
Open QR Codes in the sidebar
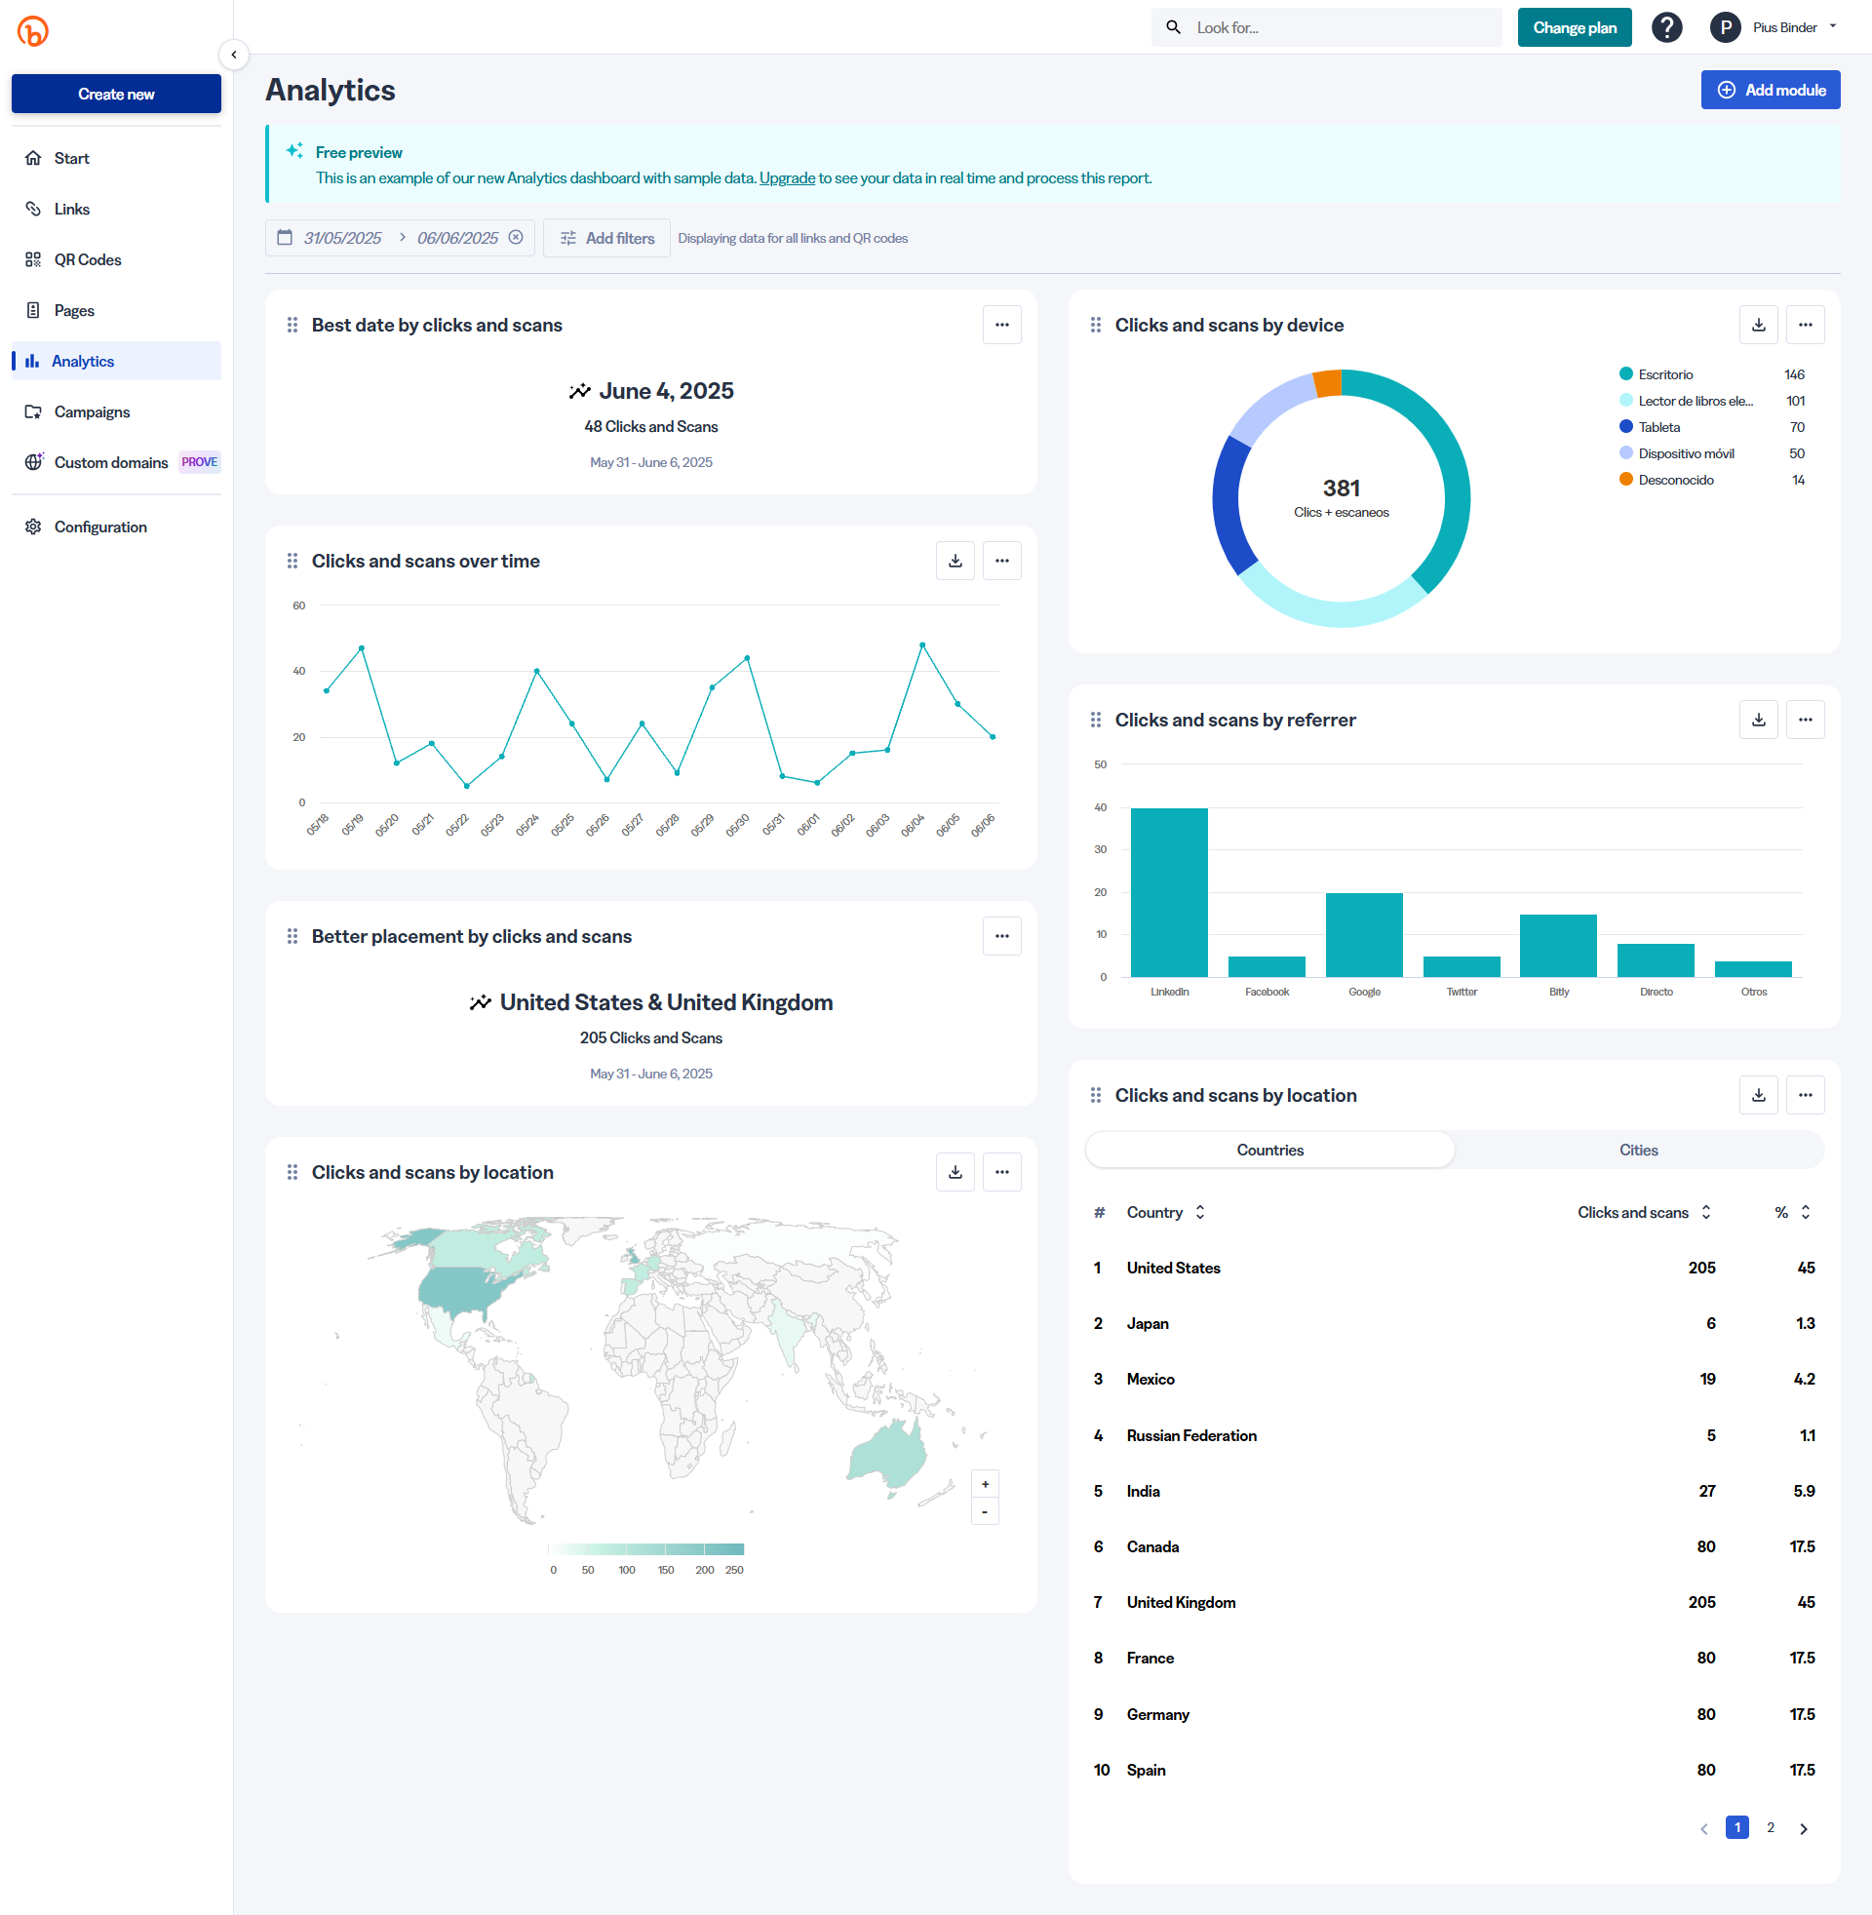click(x=88, y=259)
